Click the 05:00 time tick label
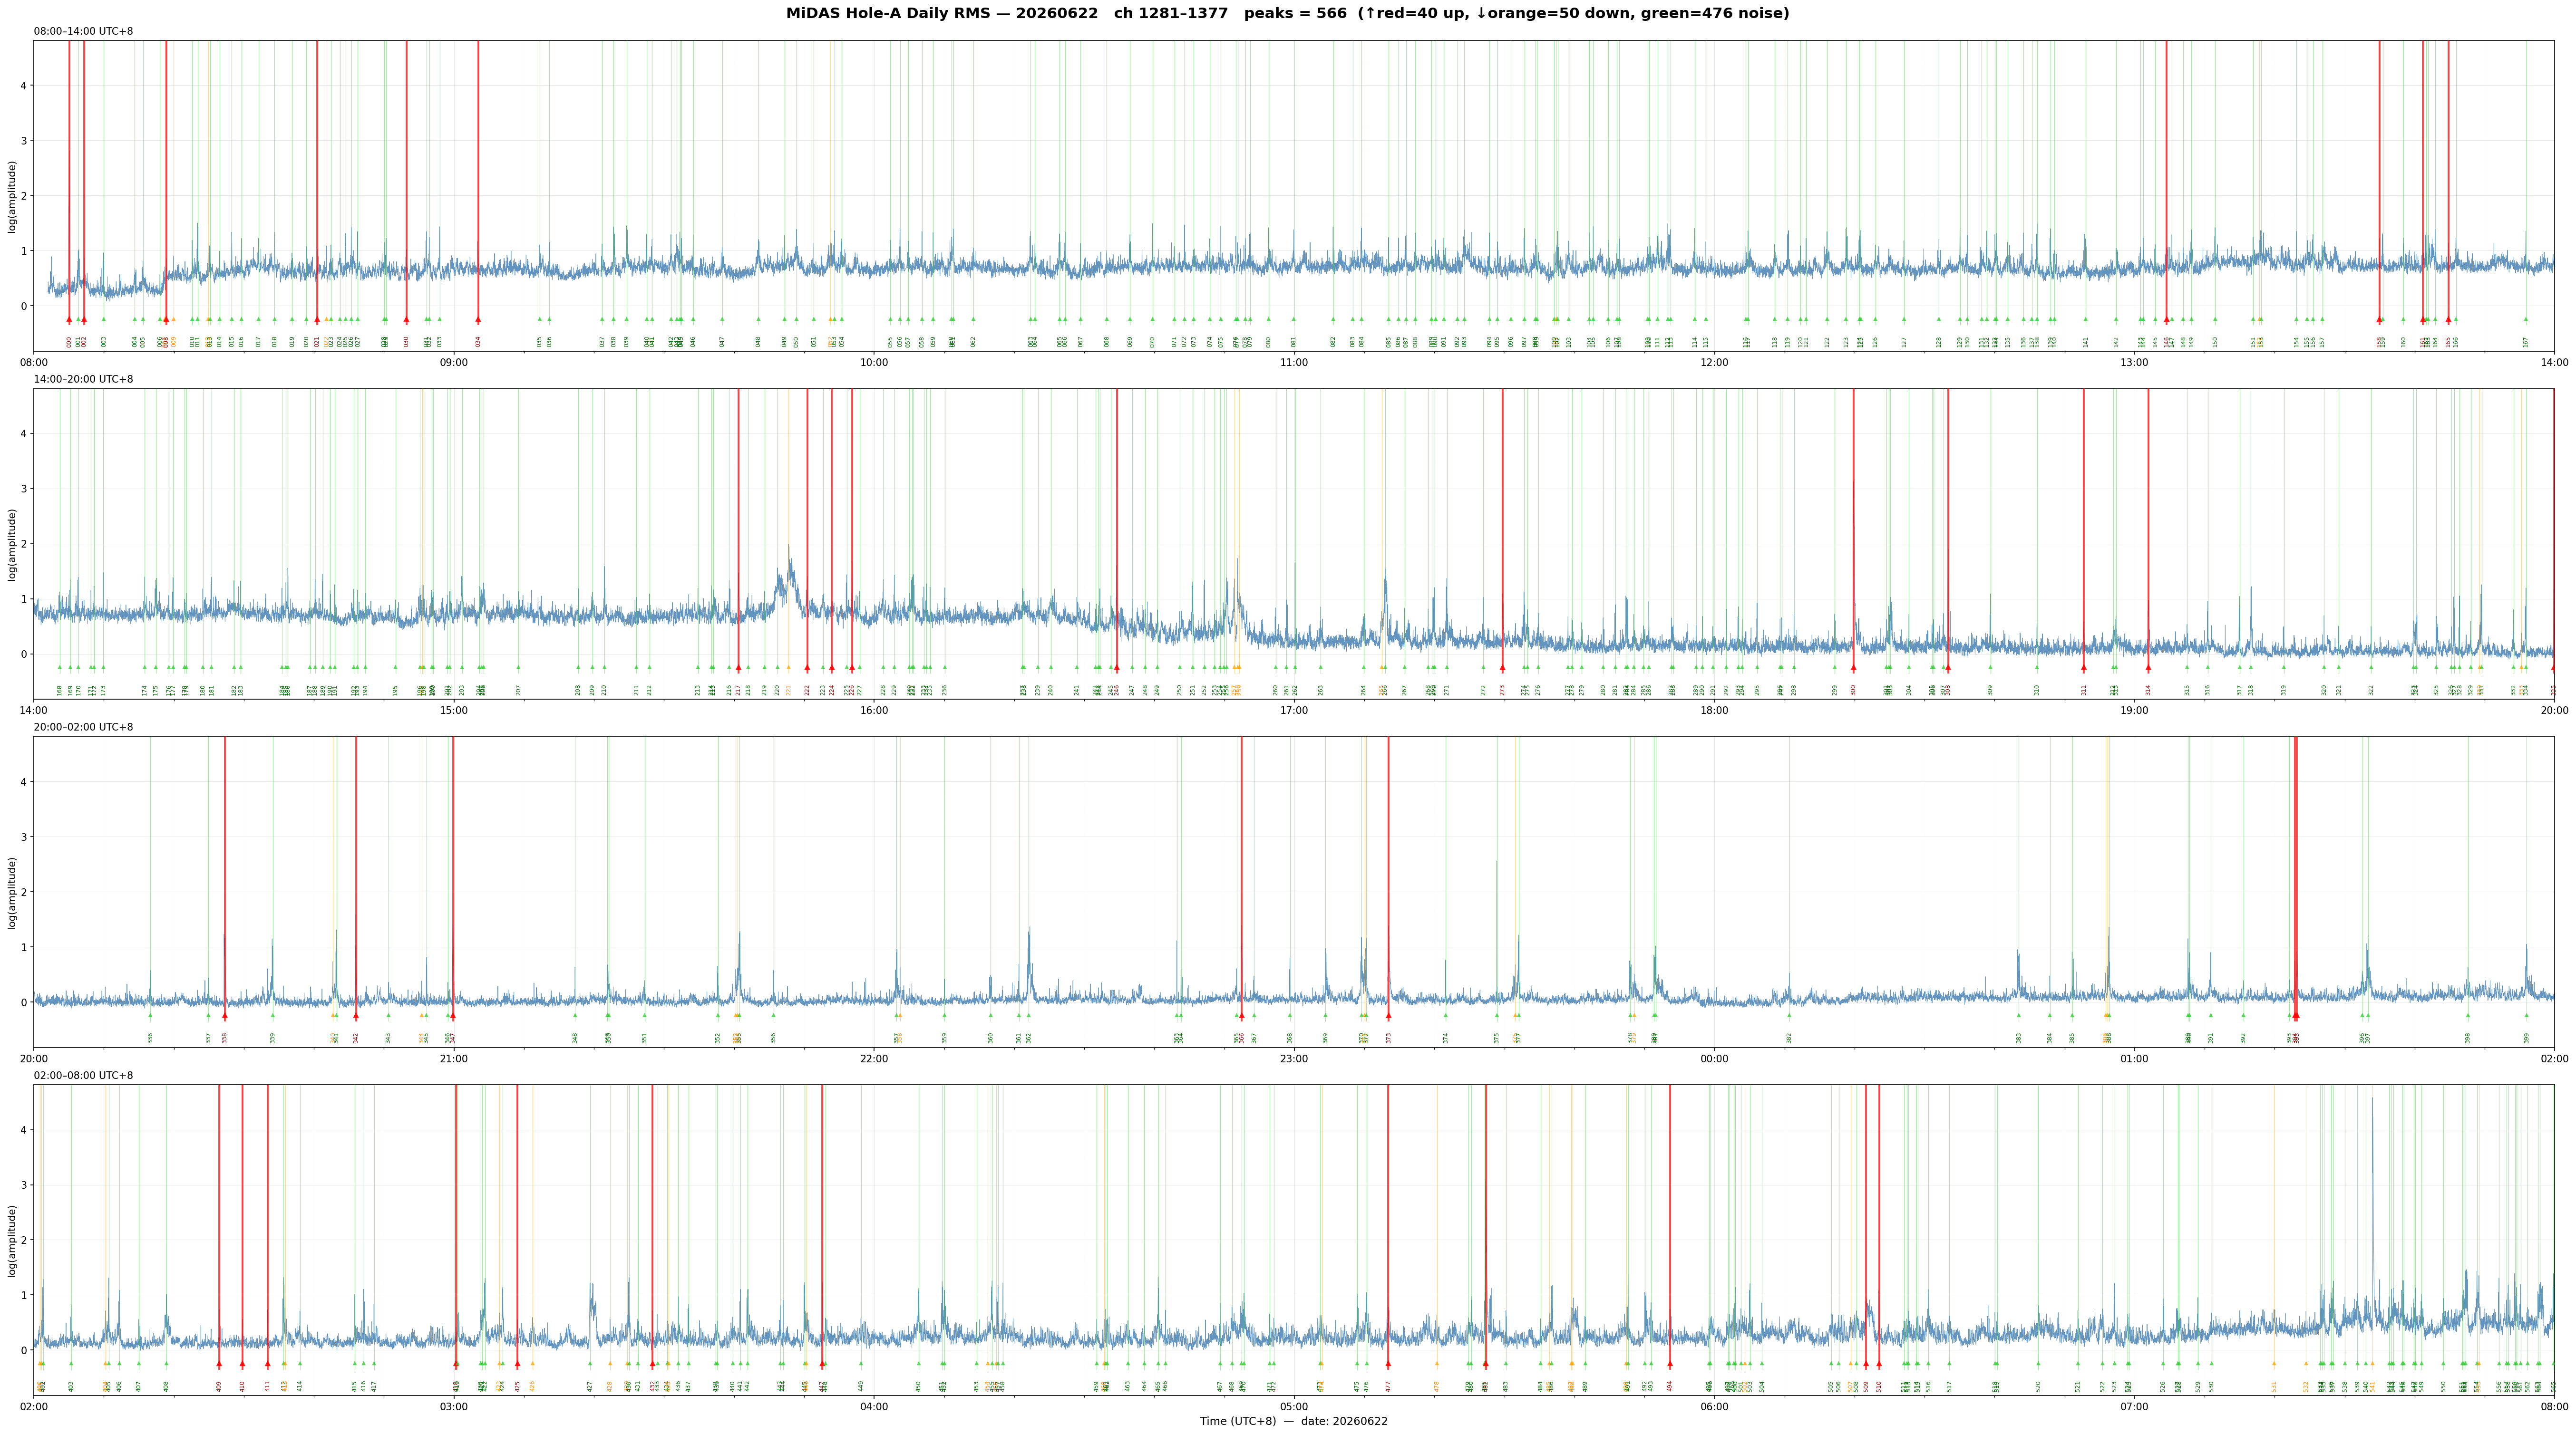Image resolution: width=2576 pixels, height=1434 pixels. click(x=1294, y=1407)
